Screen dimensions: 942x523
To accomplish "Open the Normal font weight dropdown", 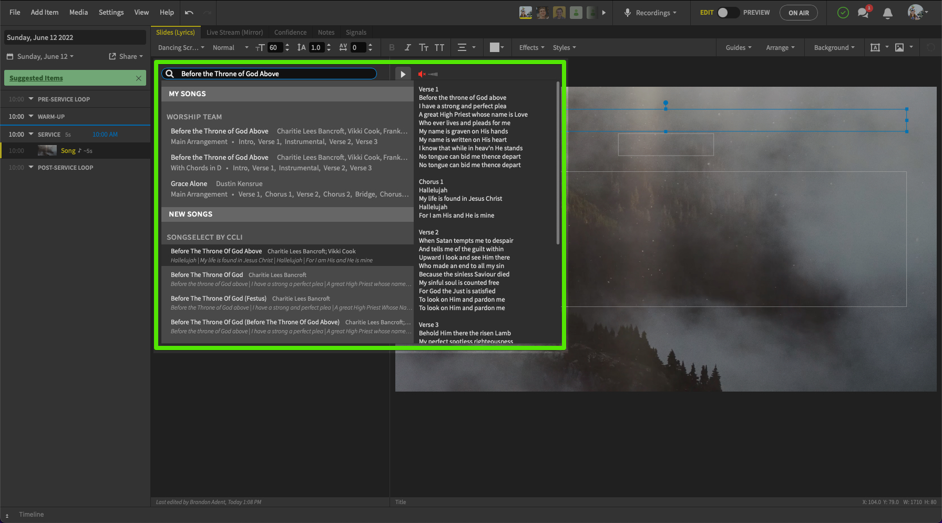I will tap(230, 47).
